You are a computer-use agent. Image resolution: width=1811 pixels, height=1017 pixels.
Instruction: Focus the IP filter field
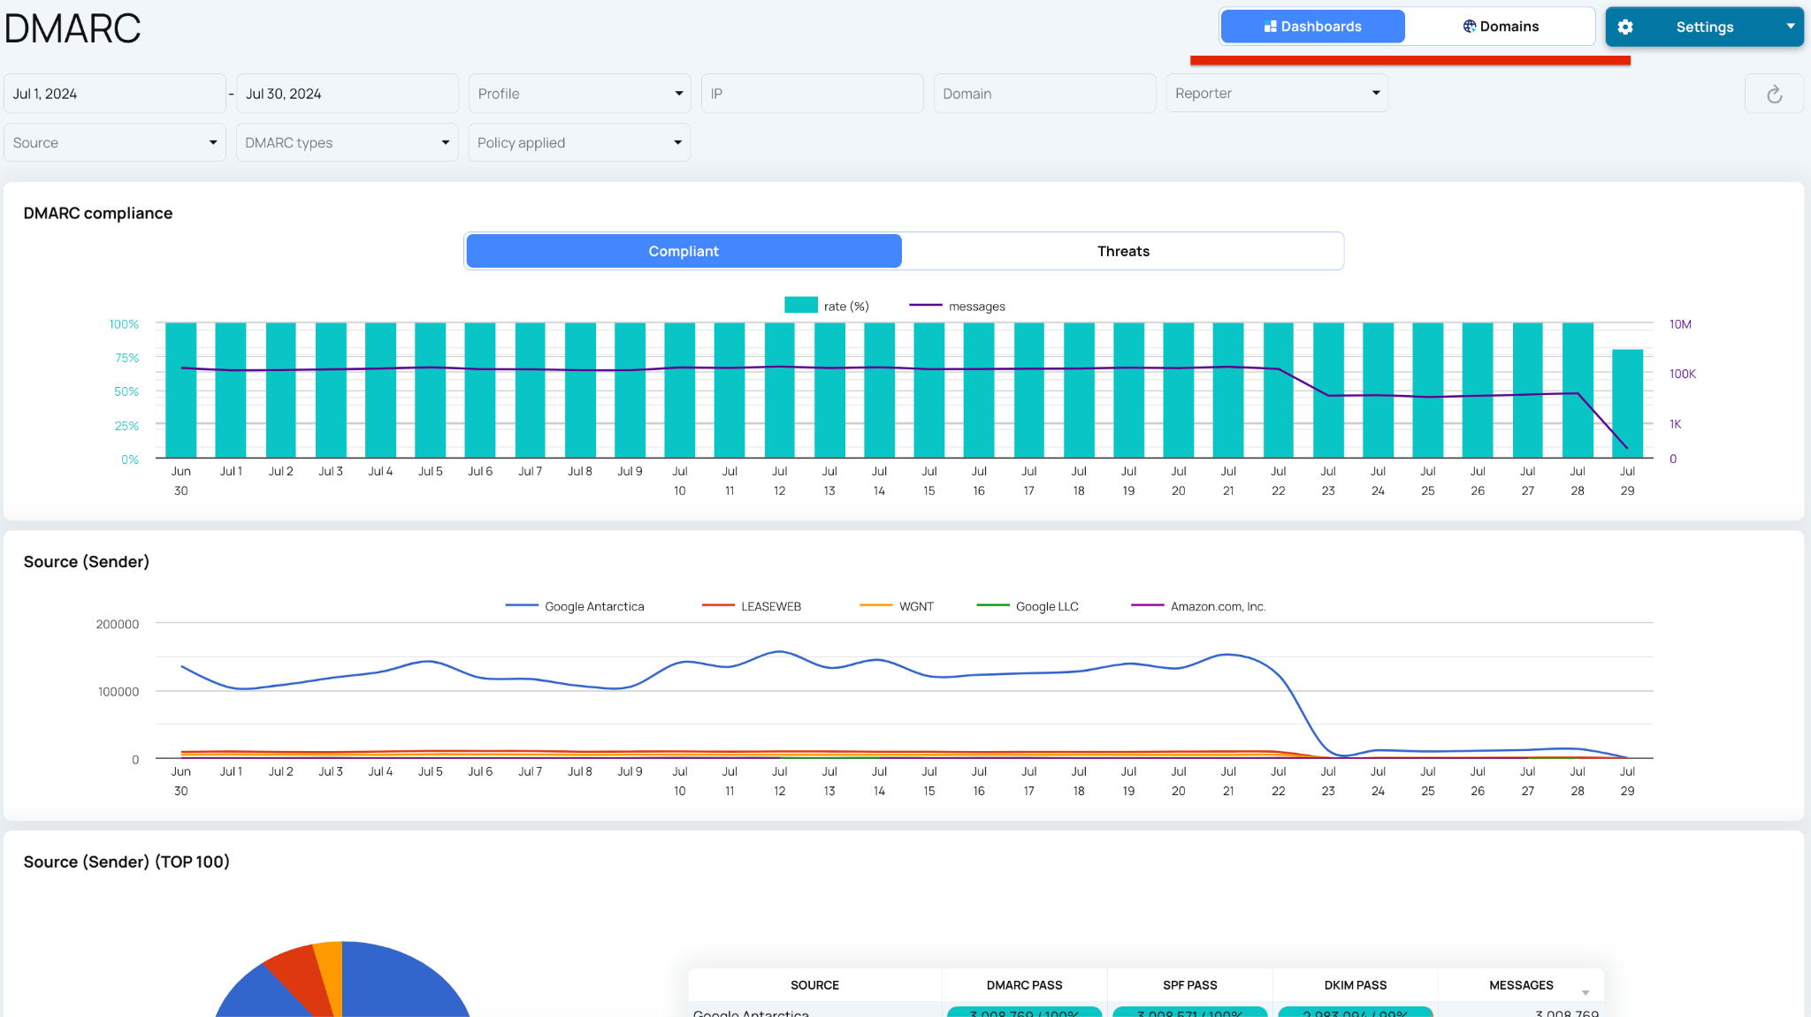pyautogui.click(x=813, y=94)
